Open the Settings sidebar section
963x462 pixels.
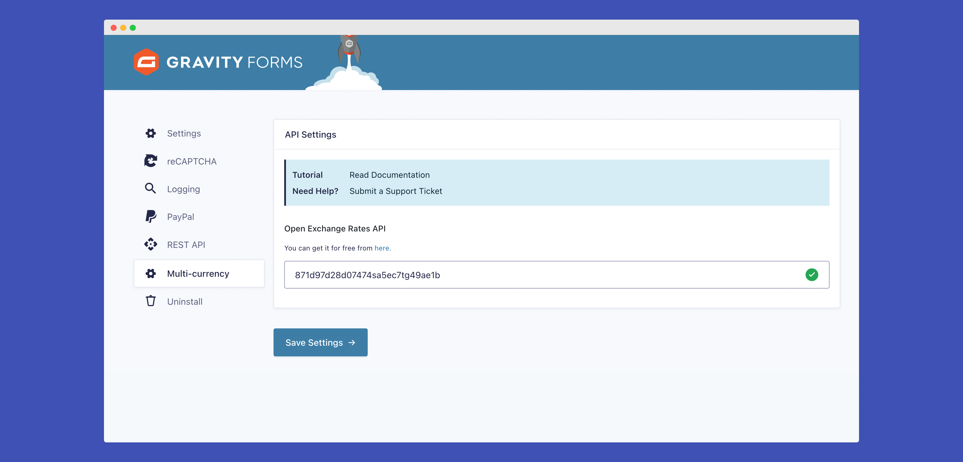click(x=183, y=133)
